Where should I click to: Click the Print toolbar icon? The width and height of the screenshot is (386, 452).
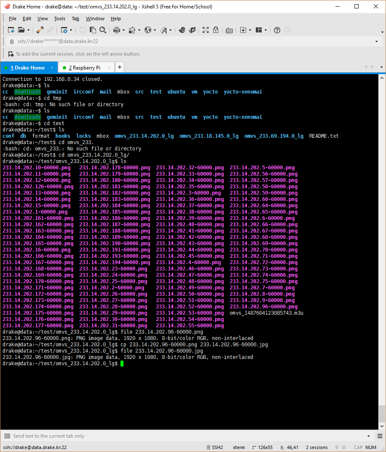(116, 30)
